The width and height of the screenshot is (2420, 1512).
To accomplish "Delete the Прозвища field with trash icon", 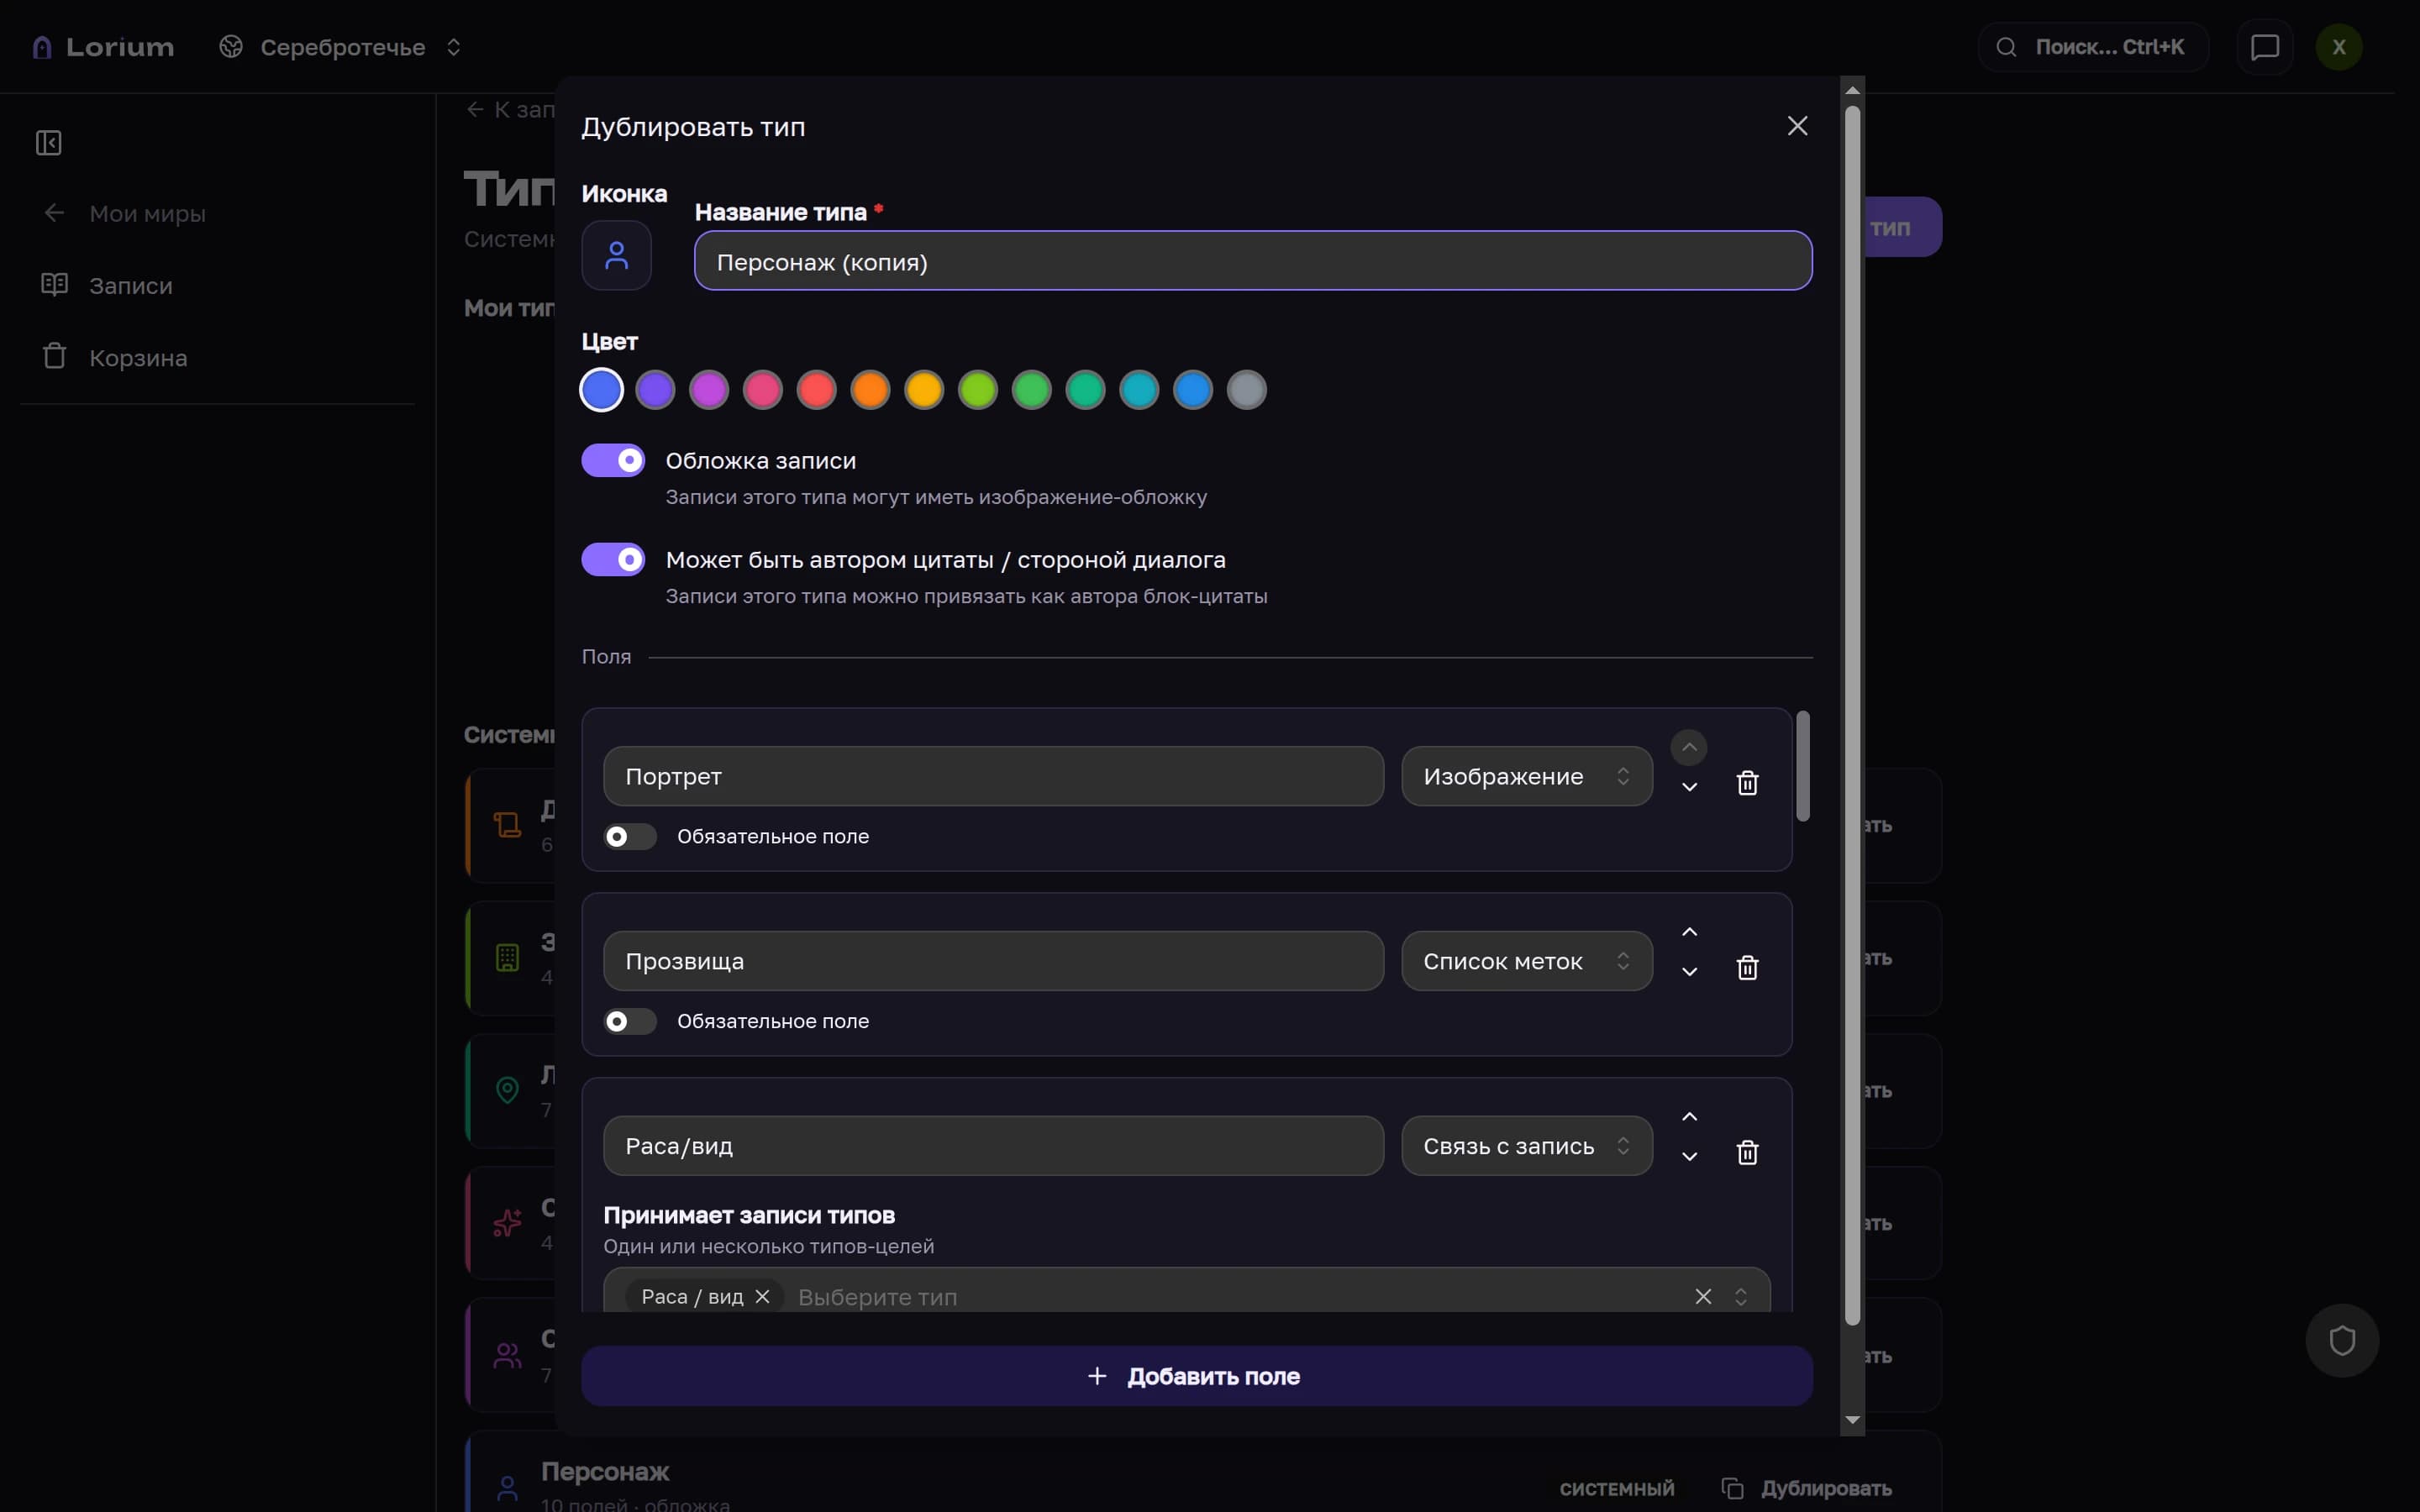I will (1747, 968).
